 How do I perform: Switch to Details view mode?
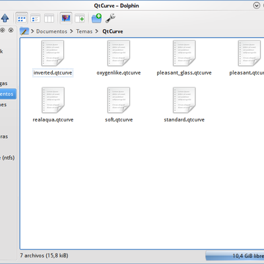35,18
